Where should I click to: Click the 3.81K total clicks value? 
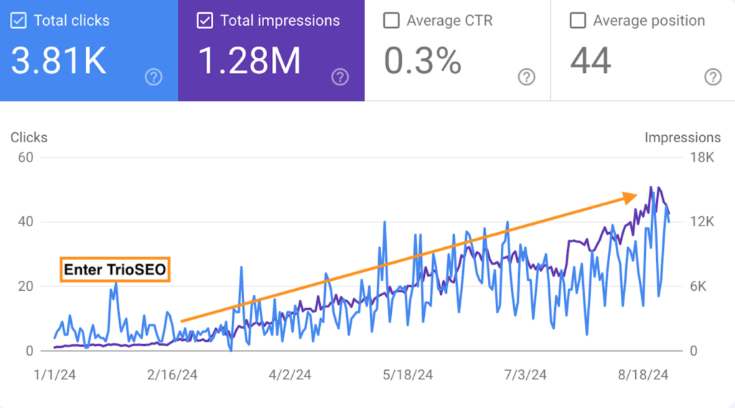[x=59, y=61]
